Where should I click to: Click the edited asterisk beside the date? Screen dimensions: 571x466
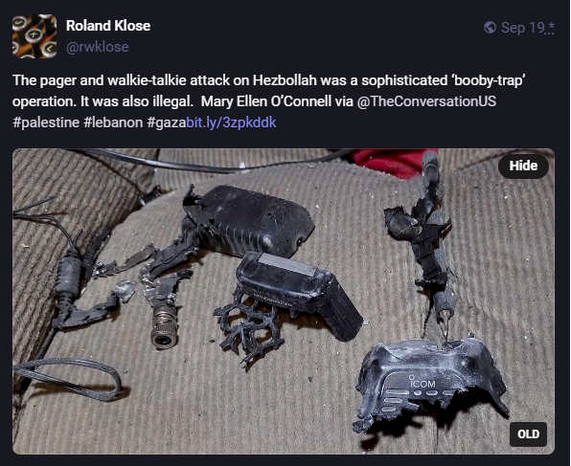[x=551, y=27]
